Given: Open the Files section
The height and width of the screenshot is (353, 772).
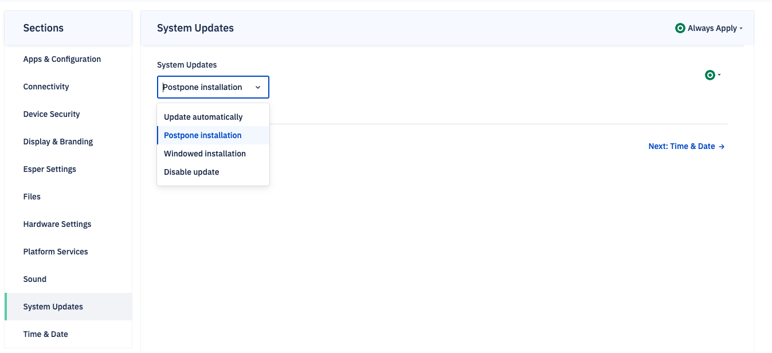Looking at the screenshot, I should click(x=68, y=197).
